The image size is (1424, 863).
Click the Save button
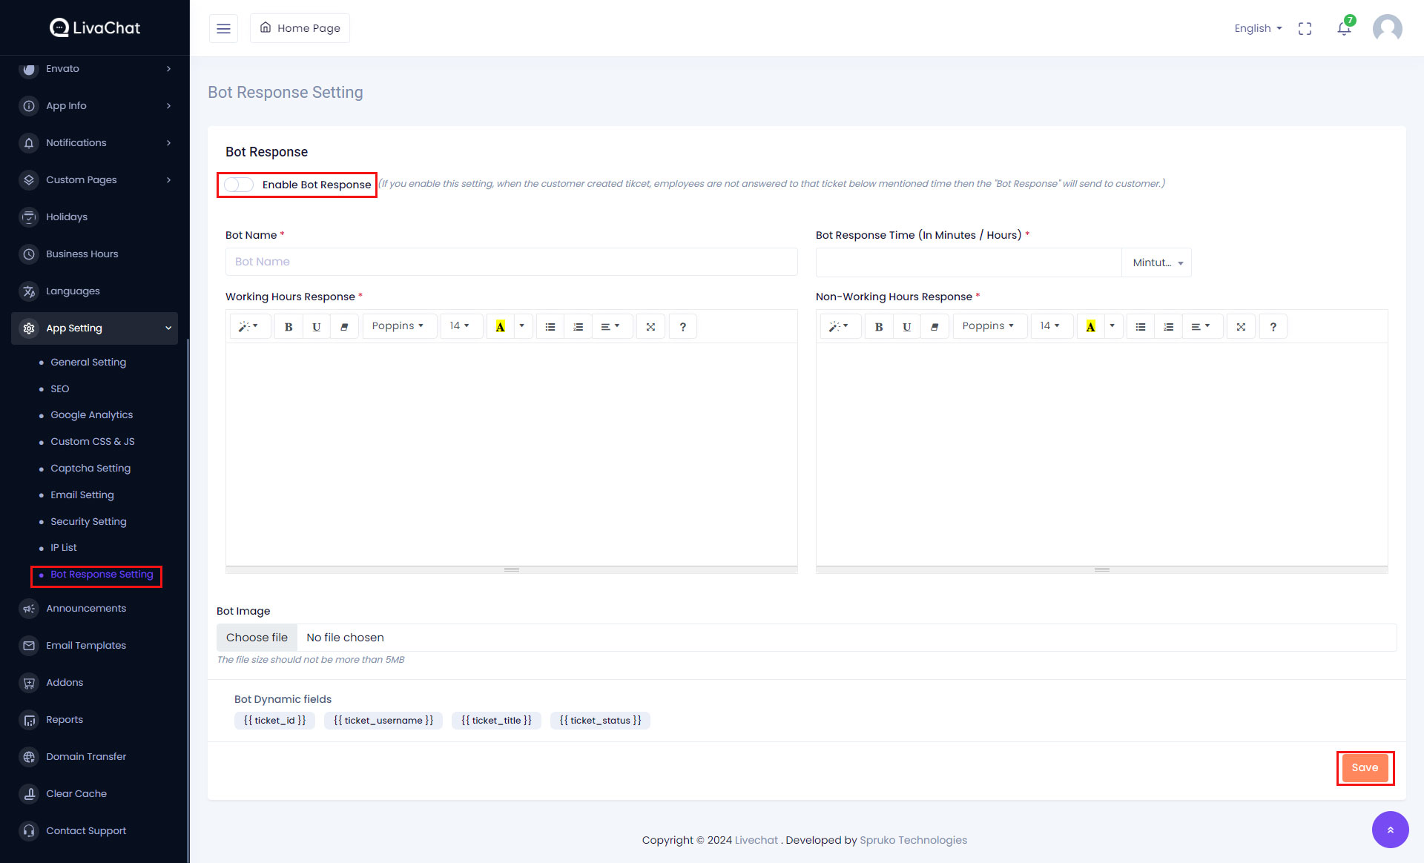pyautogui.click(x=1365, y=767)
